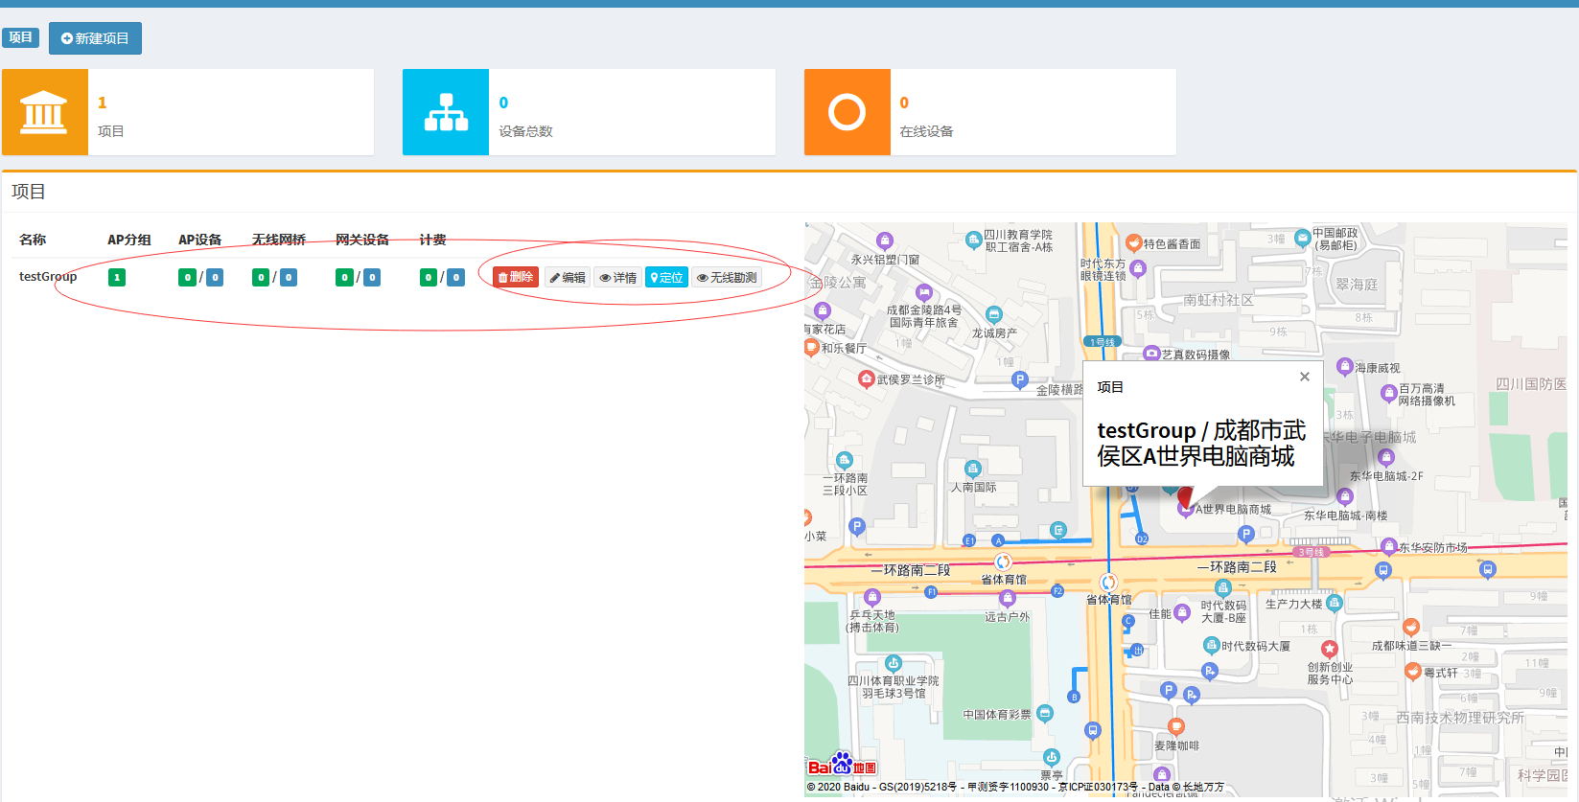The width and height of the screenshot is (1579, 802).
Task: Open 详情 for testGroup
Action: point(618,277)
